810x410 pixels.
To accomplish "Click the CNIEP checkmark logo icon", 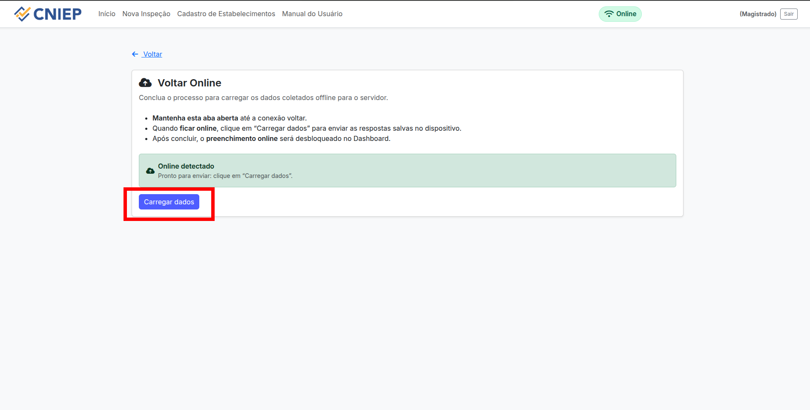I will (22, 14).
